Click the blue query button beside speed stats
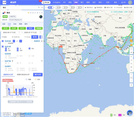134x117 pixels. tap(35, 37)
